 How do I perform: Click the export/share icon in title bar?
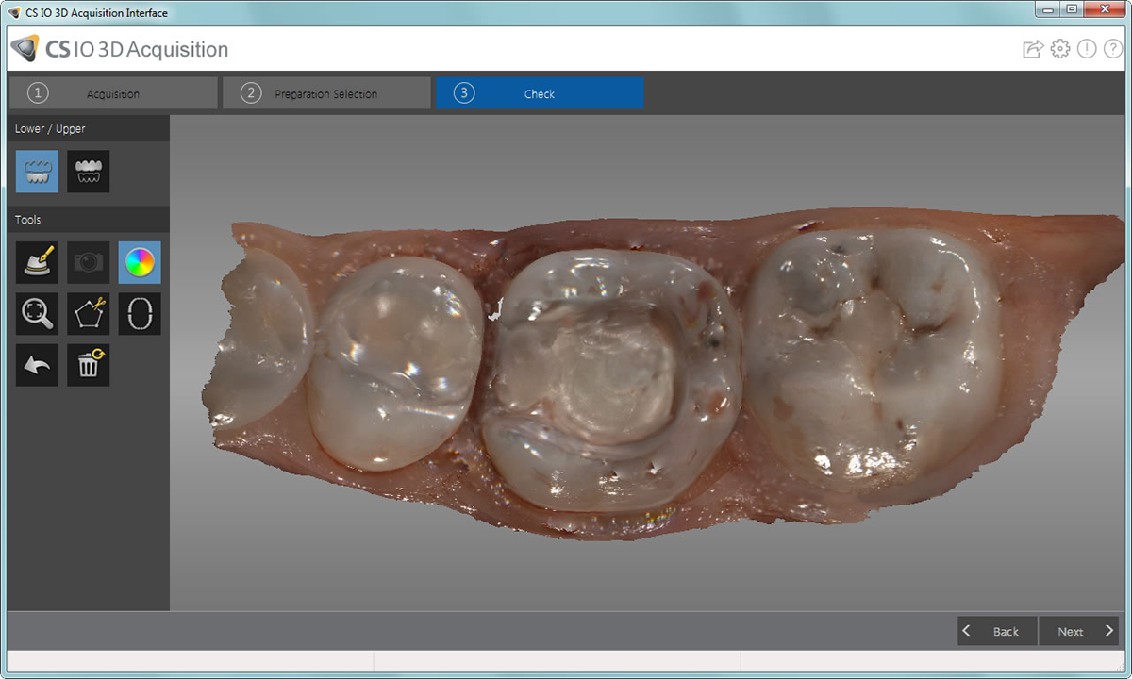pyautogui.click(x=1030, y=48)
